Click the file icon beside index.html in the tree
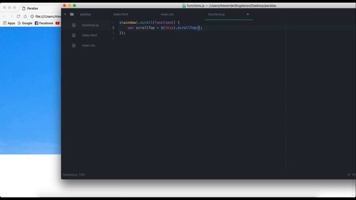The image size is (356, 200). point(73,36)
